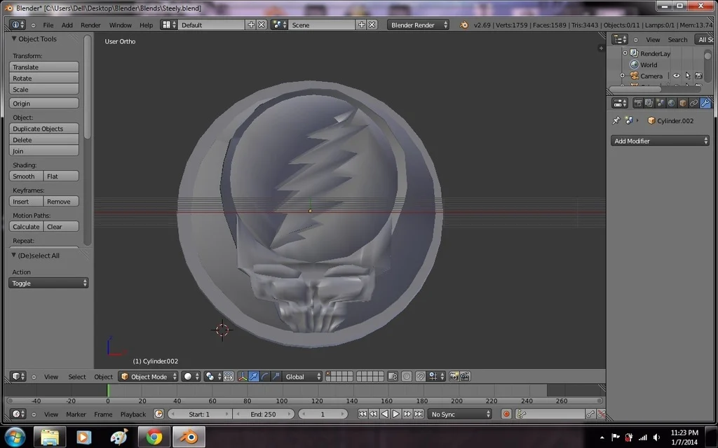This screenshot has height=448, width=718.
Task: Expand the Camera item in outliner
Action: pos(622,76)
